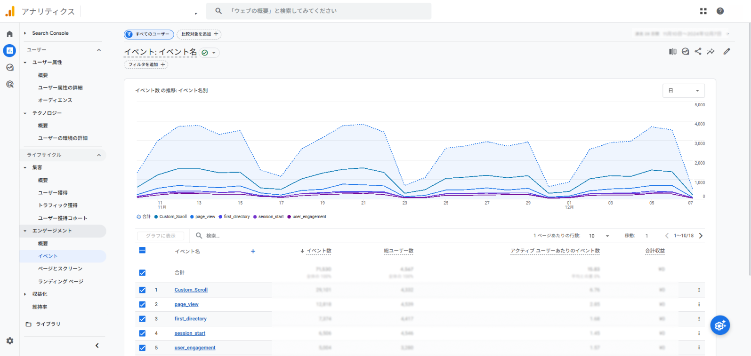This screenshot has height=356, width=751.
Task: Click the user_engagement legend color dot
Action: 289,217
